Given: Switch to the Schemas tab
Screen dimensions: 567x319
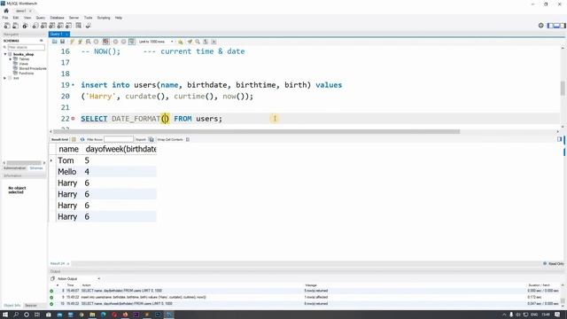Looking at the screenshot, I should (x=36, y=168).
